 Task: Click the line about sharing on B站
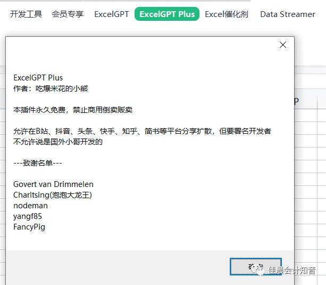click(142, 131)
